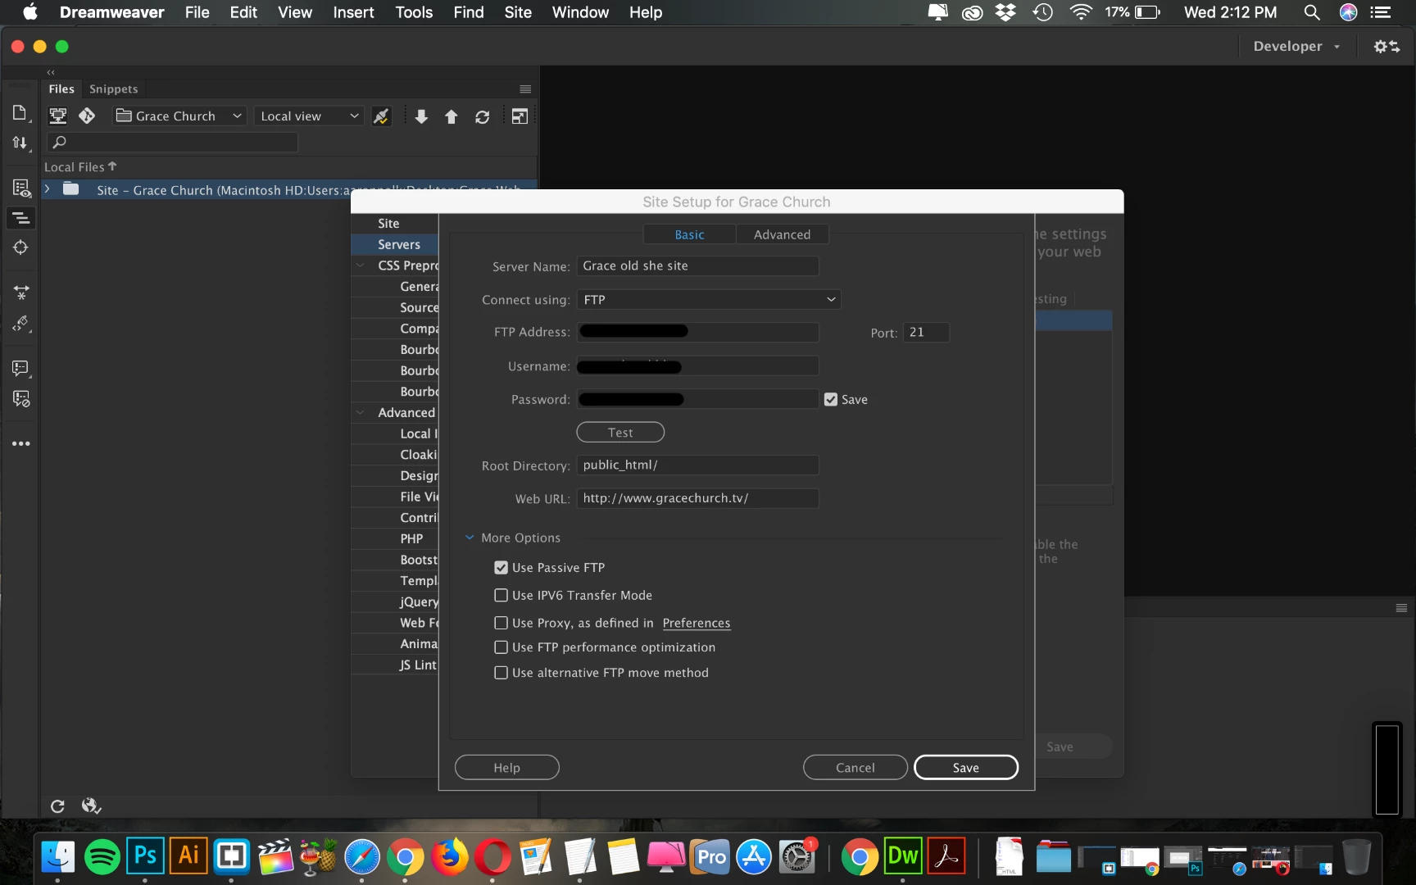This screenshot has width=1416, height=885.
Task: Toggle the Save password checkbox
Action: click(x=831, y=400)
